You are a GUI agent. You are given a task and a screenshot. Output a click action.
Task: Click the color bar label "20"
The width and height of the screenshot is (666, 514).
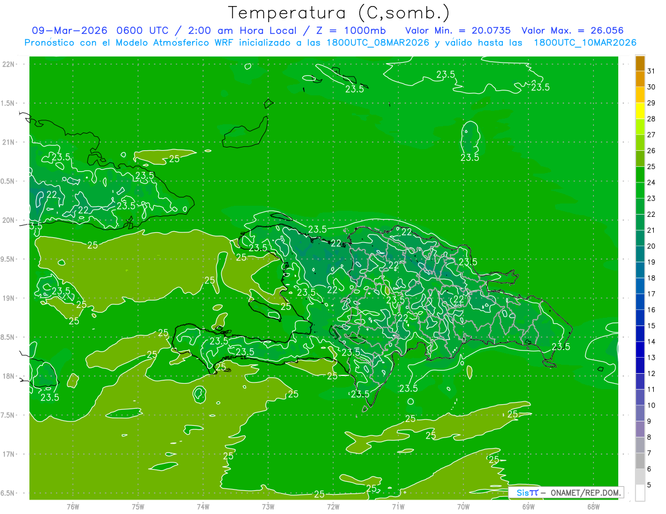652,246
